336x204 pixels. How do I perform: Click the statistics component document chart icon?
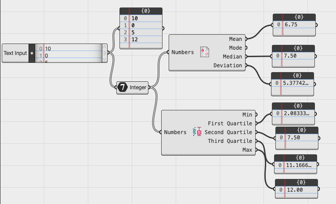(205, 52)
